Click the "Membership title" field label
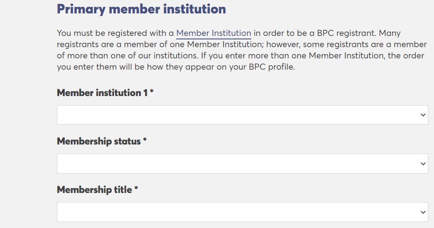This screenshot has height=228, width=434. 94,190
